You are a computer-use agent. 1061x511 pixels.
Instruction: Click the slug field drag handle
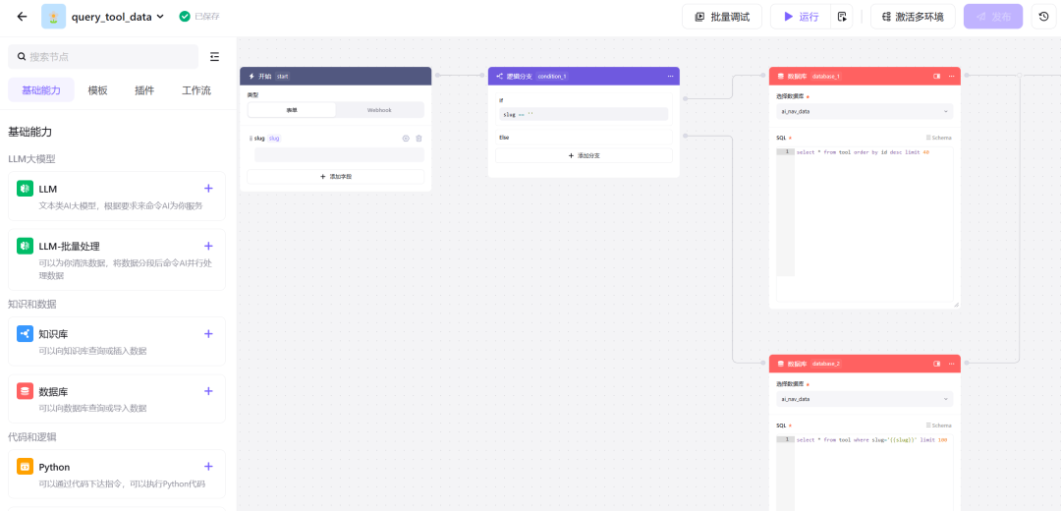pos(251,139)
